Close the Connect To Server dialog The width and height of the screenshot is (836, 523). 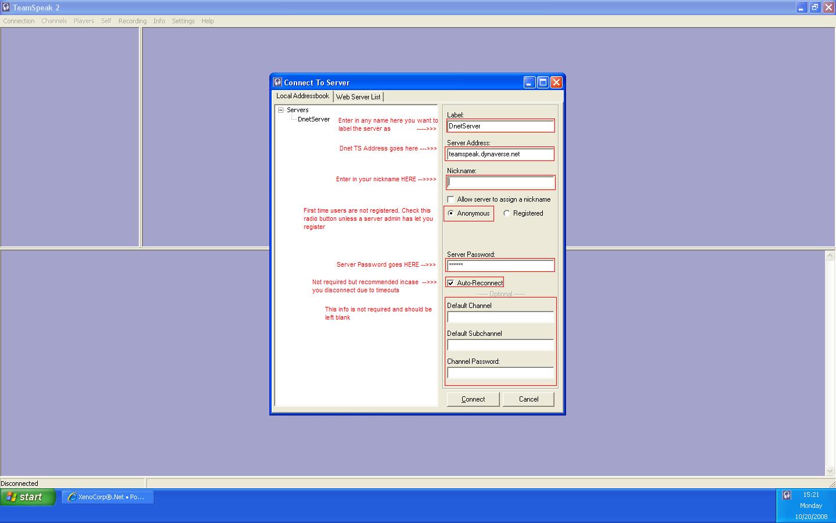[x=556, y=83]
